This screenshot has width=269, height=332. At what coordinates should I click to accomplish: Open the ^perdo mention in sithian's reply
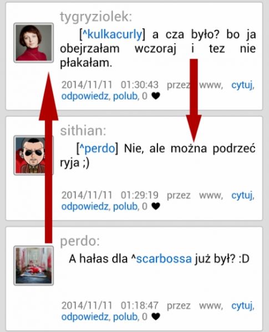97,148
